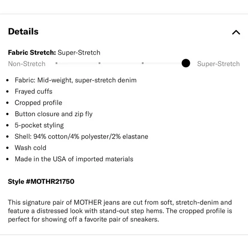This screenshot has height=248, width=248.
Task: Click the MOTHER jeans description paragraph
Action: click(x=120, y=211)
